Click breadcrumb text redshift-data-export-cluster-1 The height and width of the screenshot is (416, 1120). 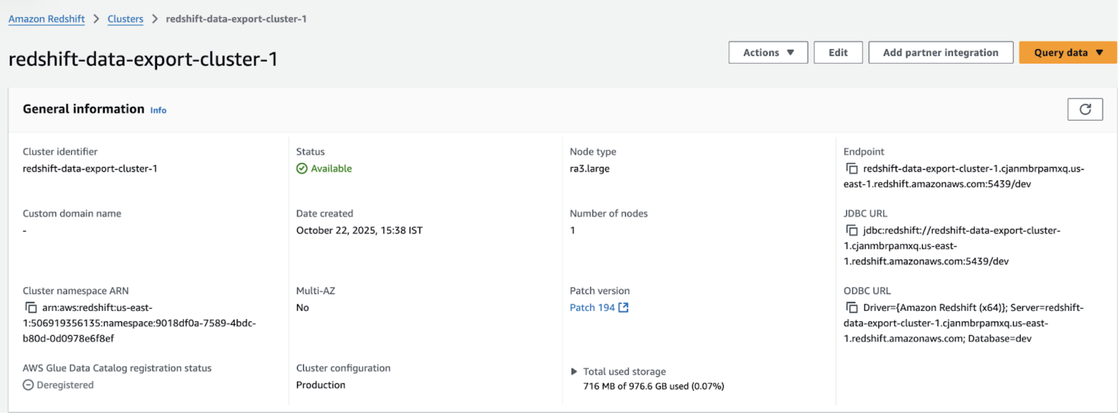(236, 19)
